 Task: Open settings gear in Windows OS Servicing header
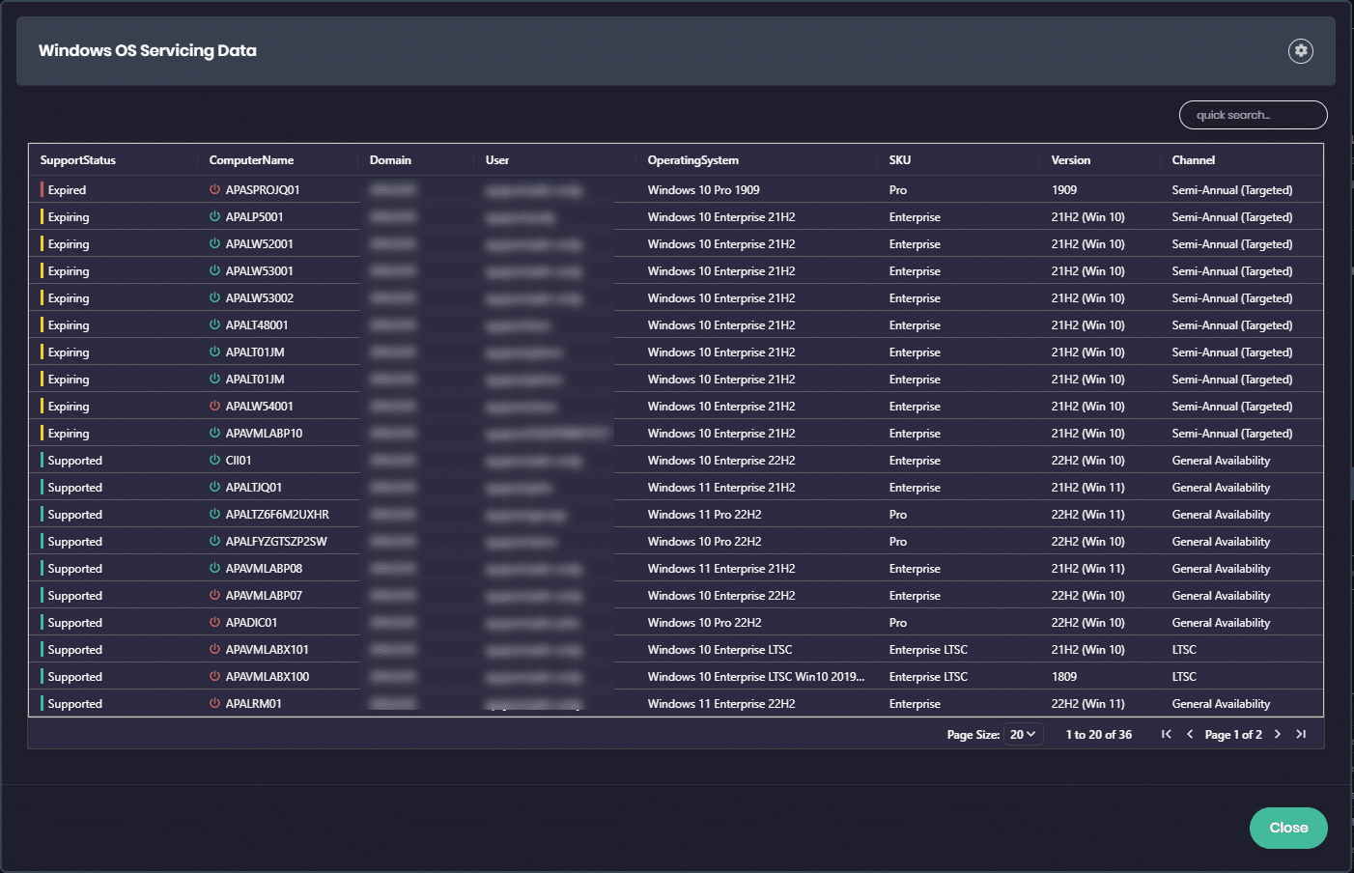pyautogui.click(x=1300, y=51)
